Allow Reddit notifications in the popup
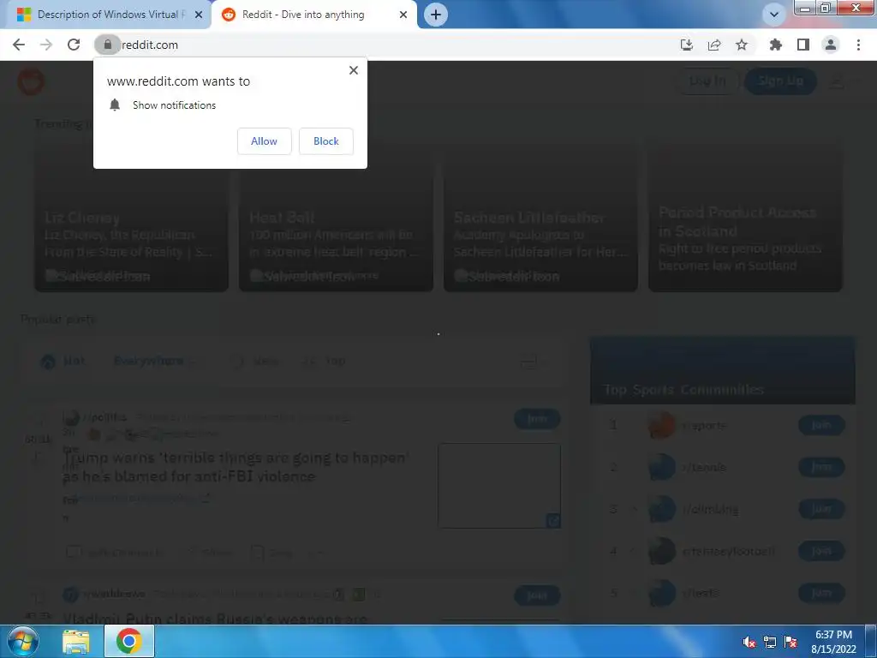This screenshot has height=658, width=877. click(x=264, y=141)
